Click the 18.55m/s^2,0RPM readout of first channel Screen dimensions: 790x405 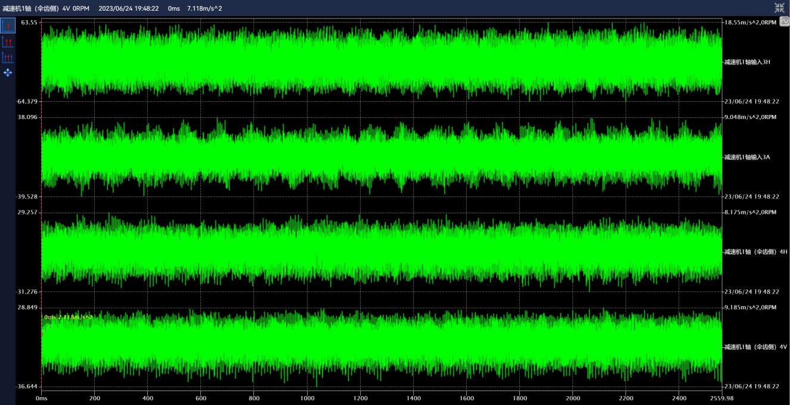pyautogui.click(x=750, y=22)
